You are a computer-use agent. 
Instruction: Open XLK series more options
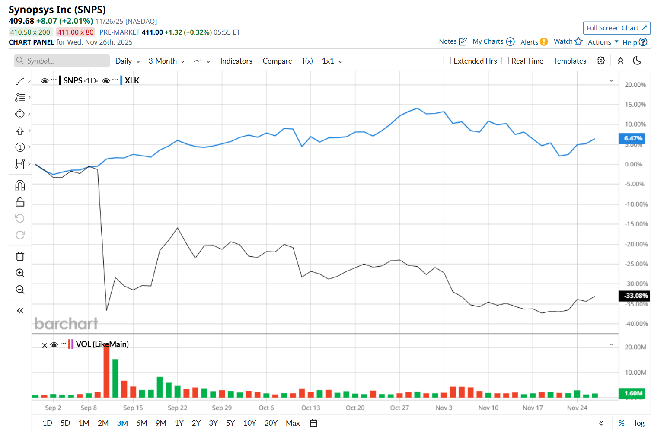tap(115, 80)
